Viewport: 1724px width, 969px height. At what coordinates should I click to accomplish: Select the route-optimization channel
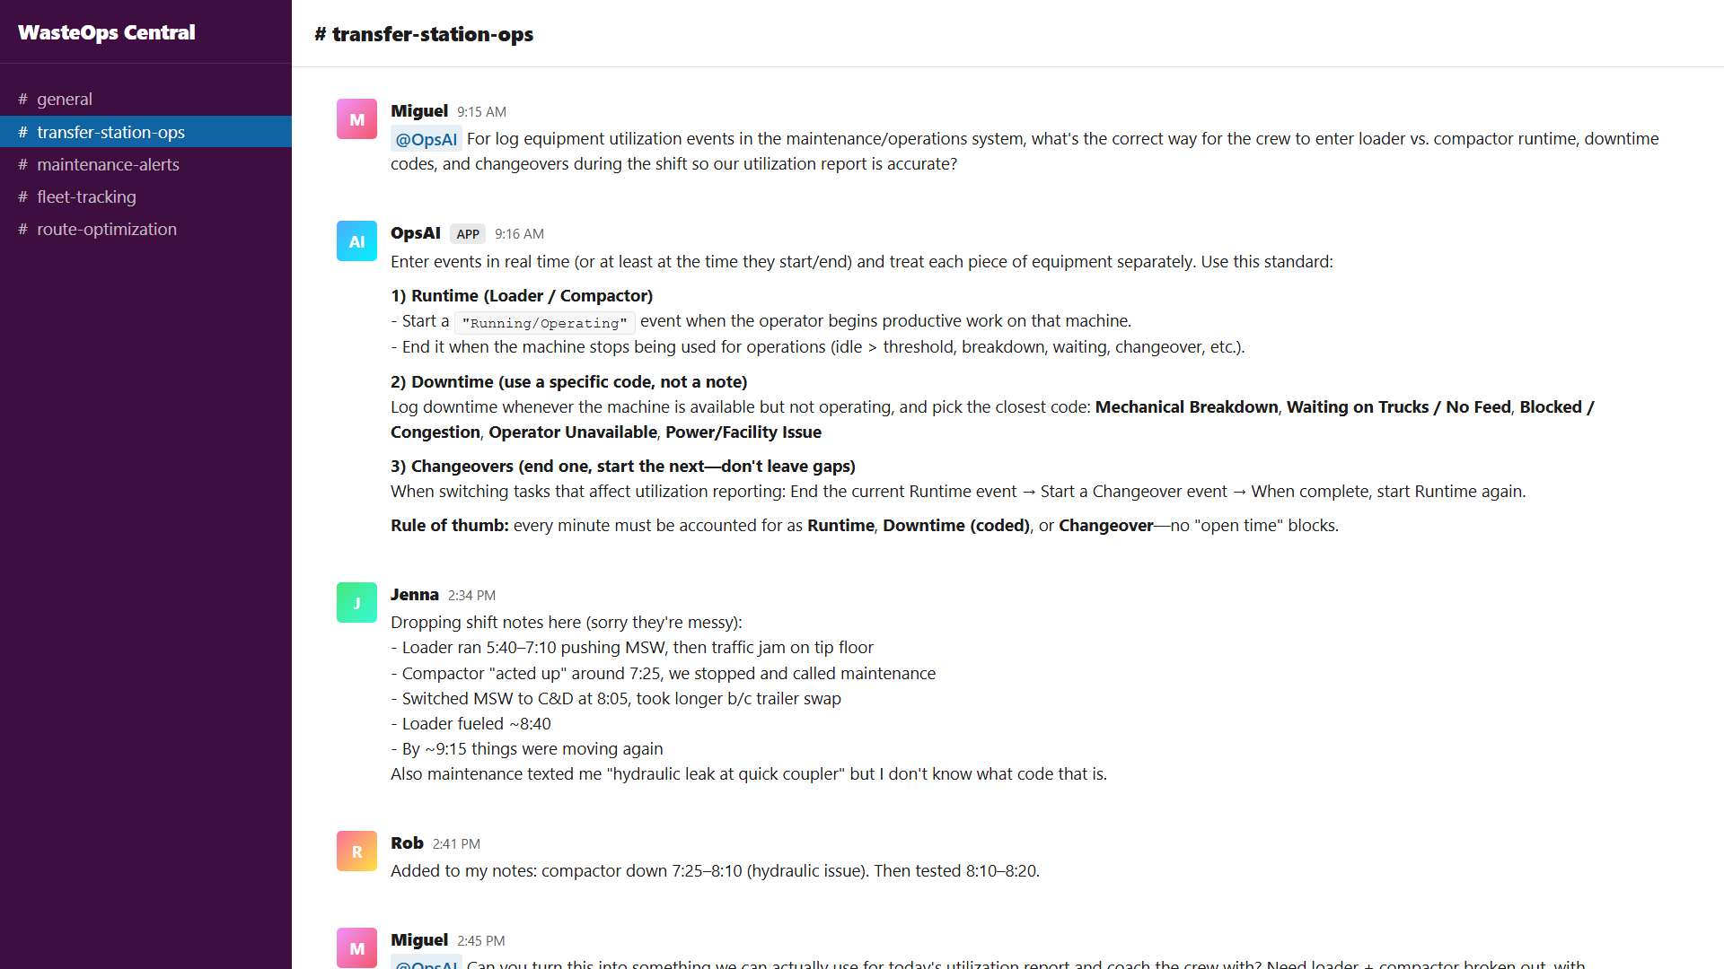(107, 229)
